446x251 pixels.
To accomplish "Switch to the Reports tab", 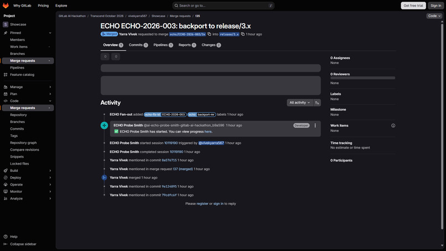I will click(187, 45).
